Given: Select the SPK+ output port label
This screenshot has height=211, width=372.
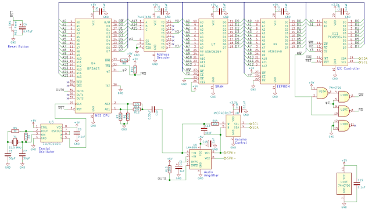Looking at the screenshot, I should (x=230, y=153).
